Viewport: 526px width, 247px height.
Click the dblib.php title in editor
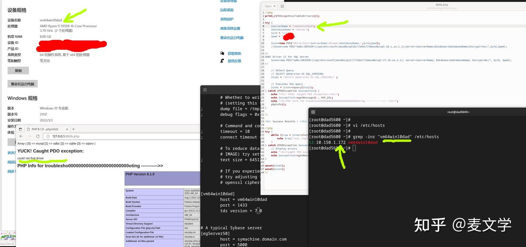coord(441,5)
